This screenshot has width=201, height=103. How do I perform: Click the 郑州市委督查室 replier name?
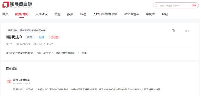pos(21,80)
